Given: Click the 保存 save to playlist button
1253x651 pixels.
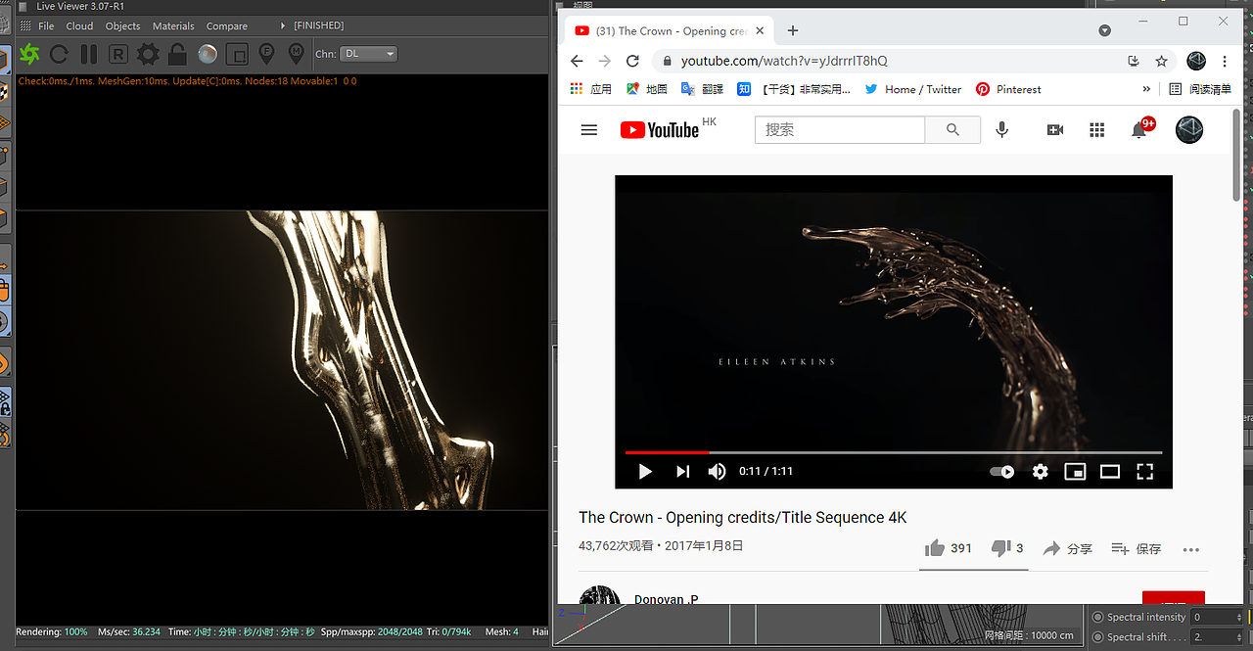Looking at the screenshot, I should click(x=1137, y=549).
